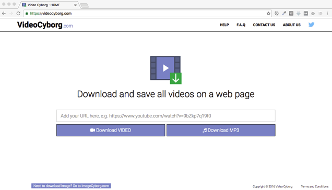Click the Download VIDEO button

pyautogui.click(x=111, y=130)
